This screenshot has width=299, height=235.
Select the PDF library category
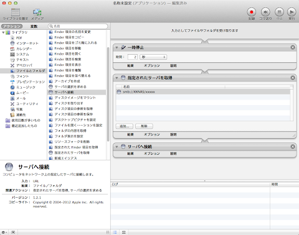[x=19, y=38]
